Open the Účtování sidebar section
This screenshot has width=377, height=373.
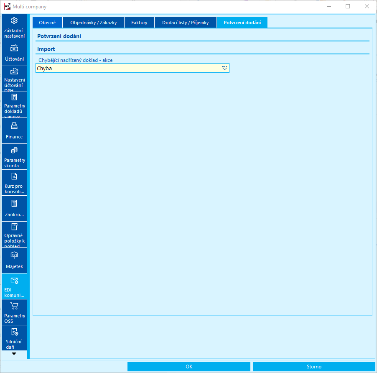[x=15, y=53]
